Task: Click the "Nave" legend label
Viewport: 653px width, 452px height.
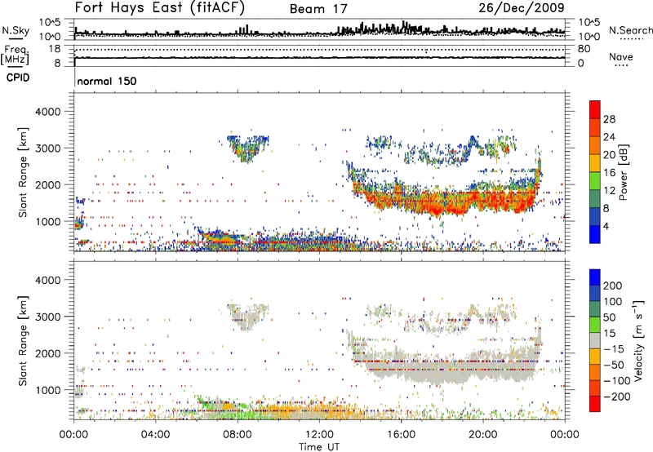Action: [x=620, y=57]
